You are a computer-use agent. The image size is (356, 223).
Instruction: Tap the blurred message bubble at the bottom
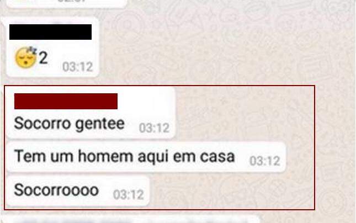(133, 219)
